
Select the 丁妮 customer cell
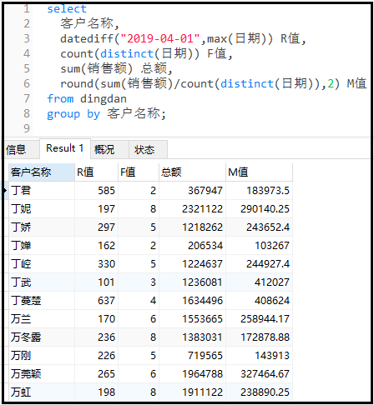[42, 209]
